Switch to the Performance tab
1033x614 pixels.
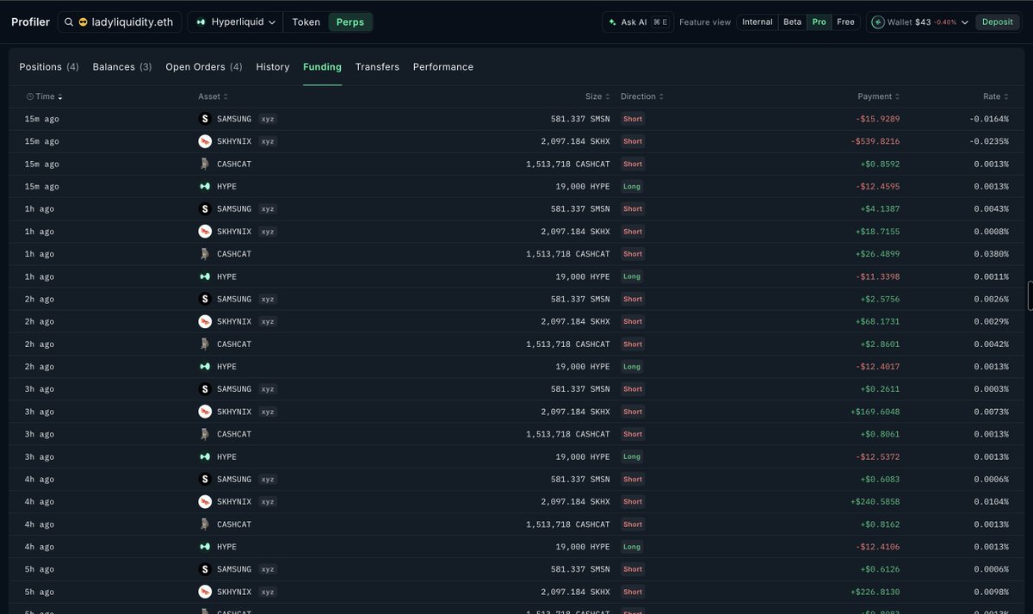point(443,67)
